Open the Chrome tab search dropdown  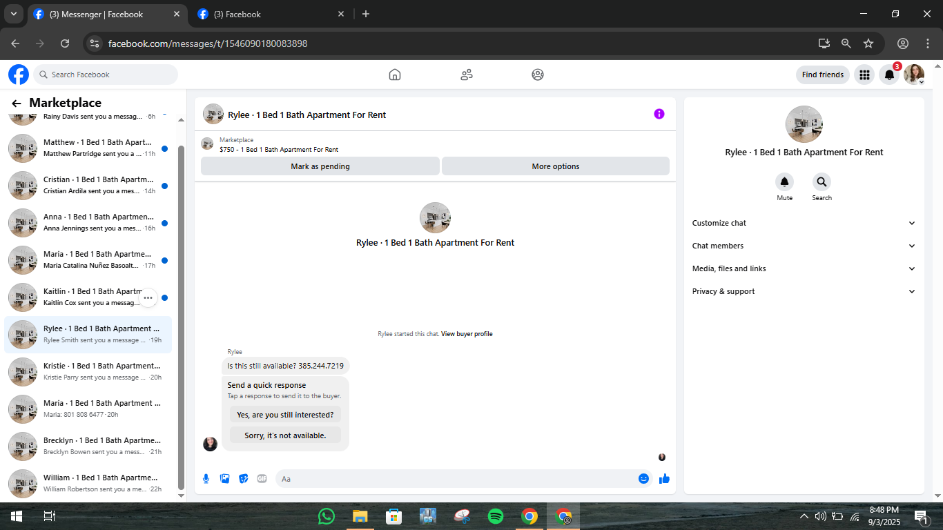(x=13, y=14)
